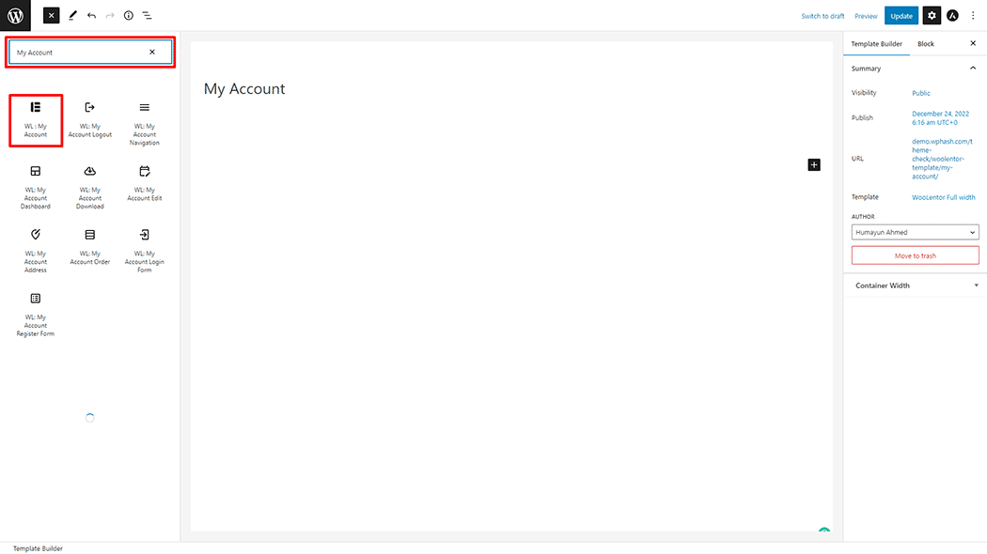Insert the WL: My Account Address block
The image size is (987, 554).
36,251
